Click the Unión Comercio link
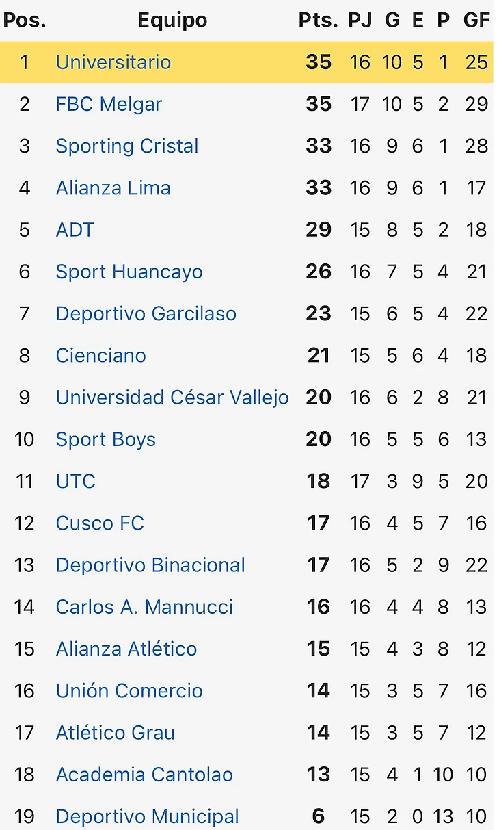Screen dimensions: 499x830 129,690
